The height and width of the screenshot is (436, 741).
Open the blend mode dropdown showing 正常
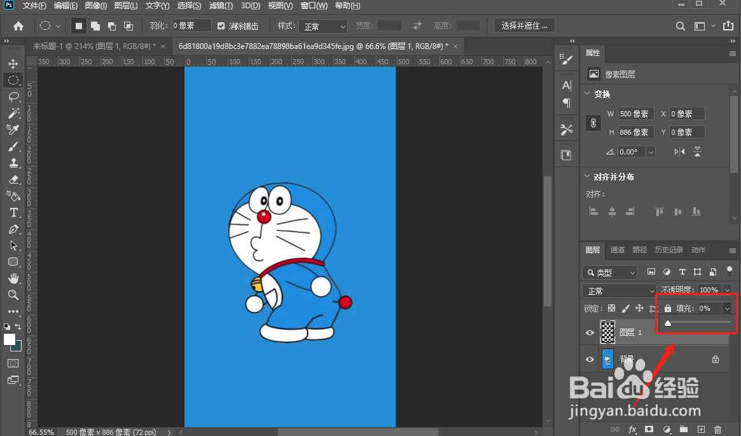[x=619, y=290]
